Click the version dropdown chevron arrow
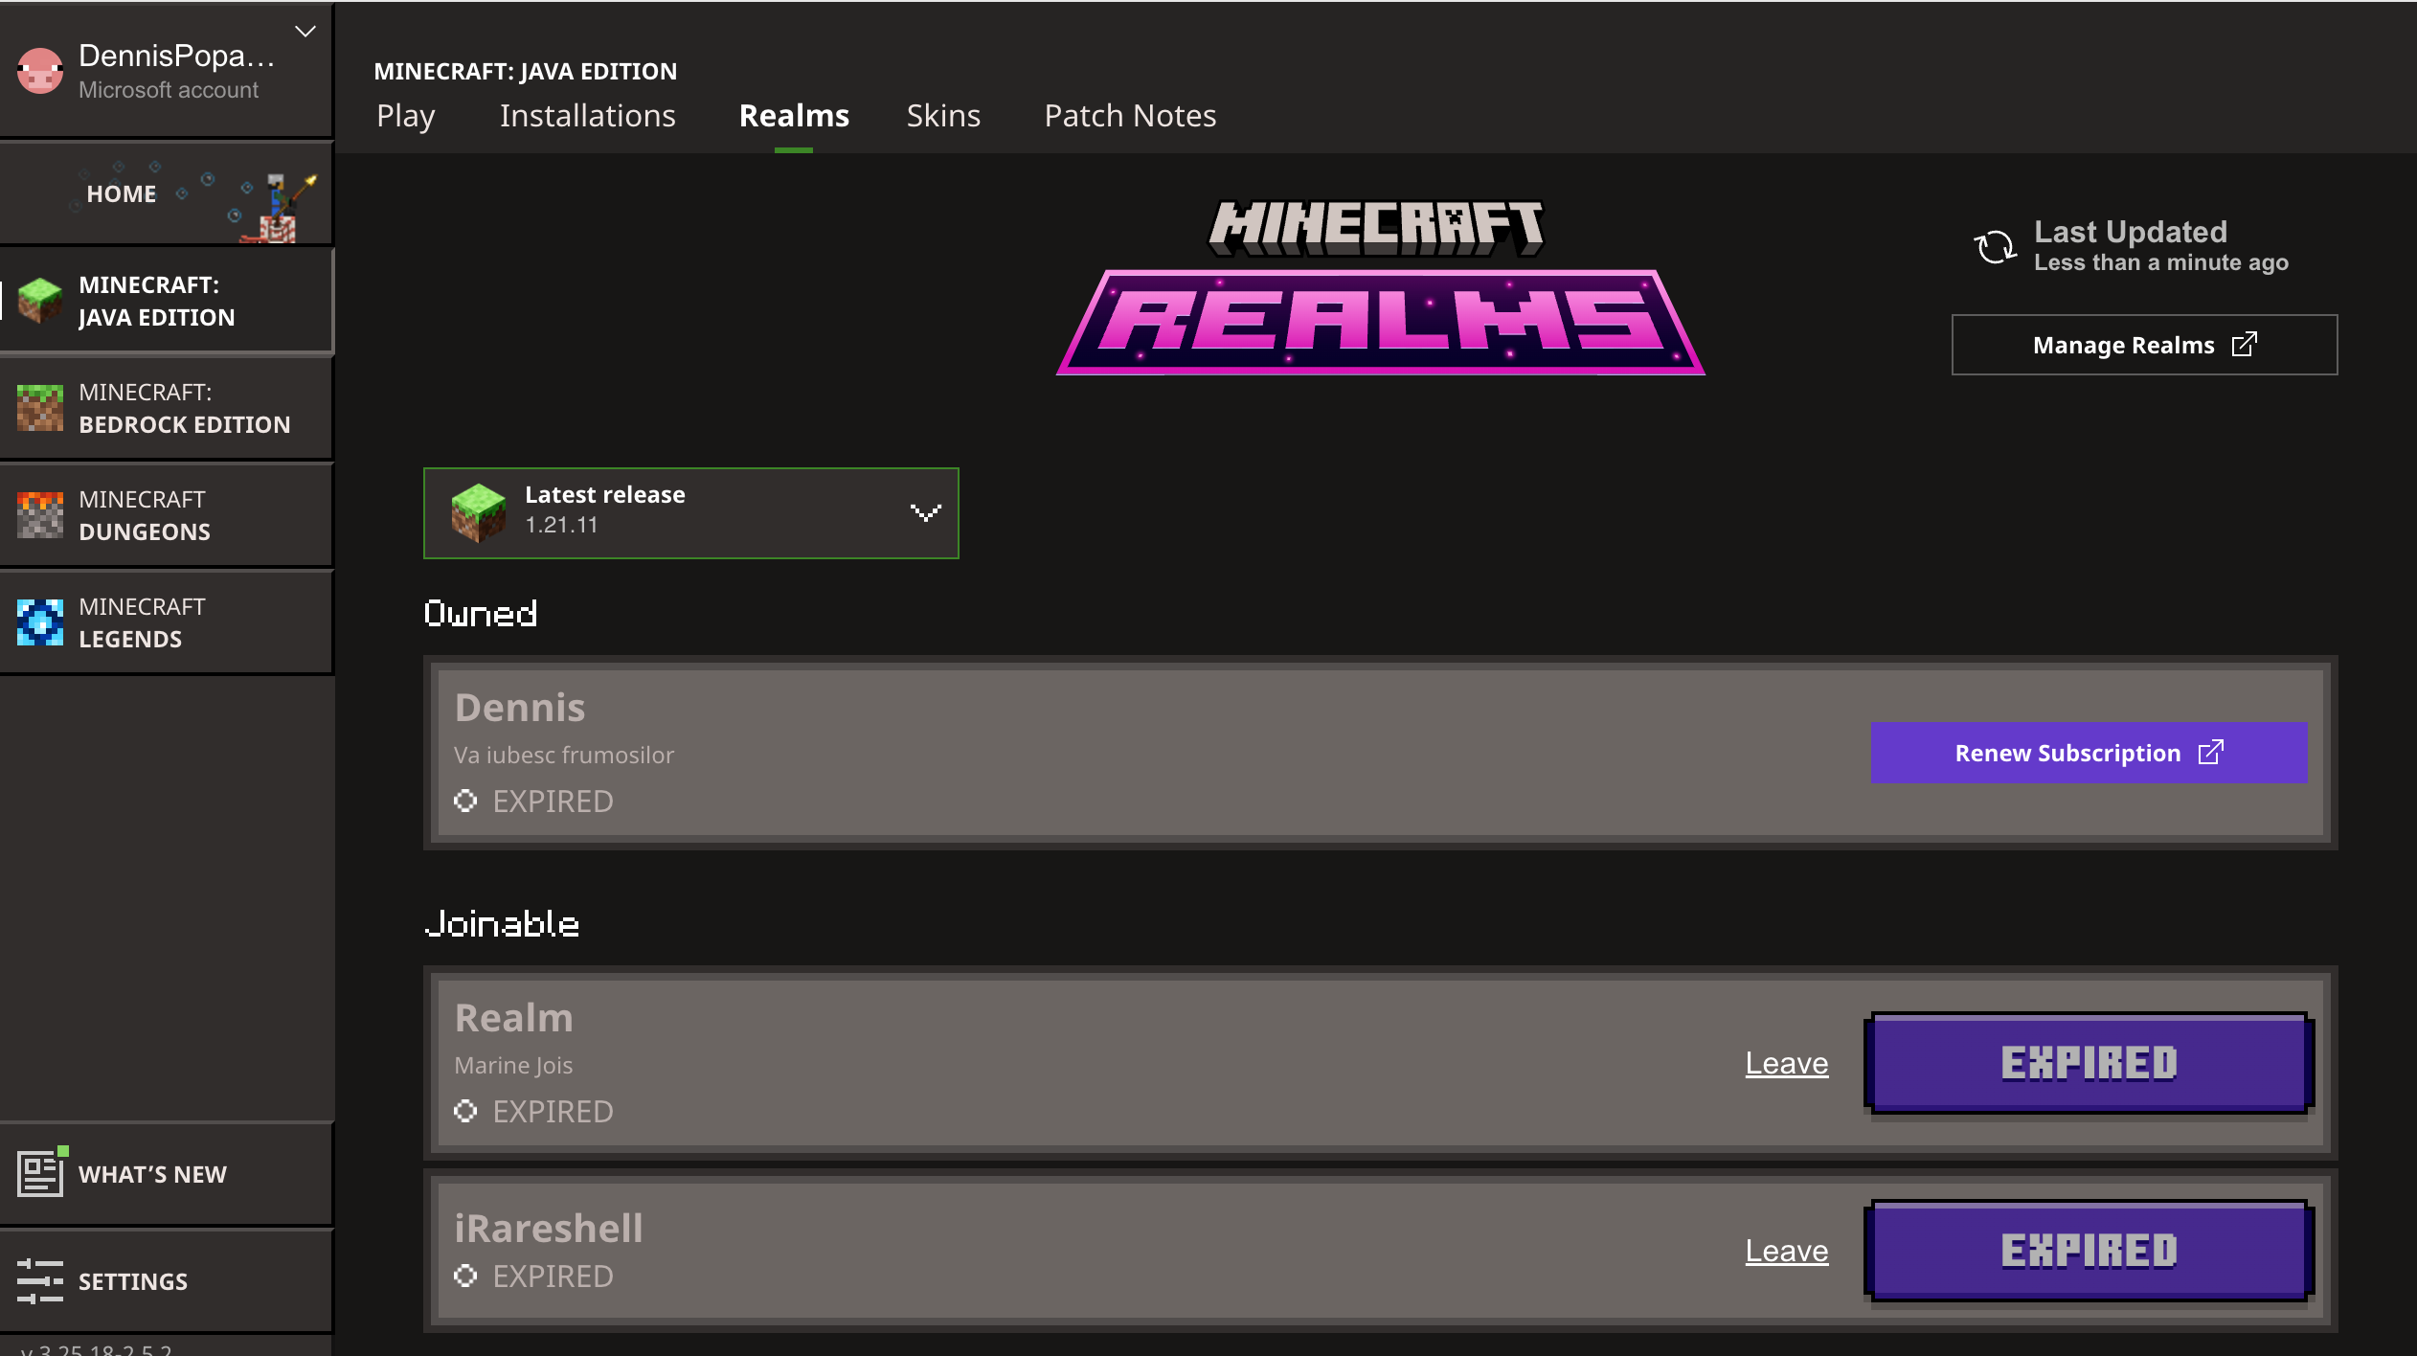This screenshot has height=1356, width=2417. click(925, 512)
